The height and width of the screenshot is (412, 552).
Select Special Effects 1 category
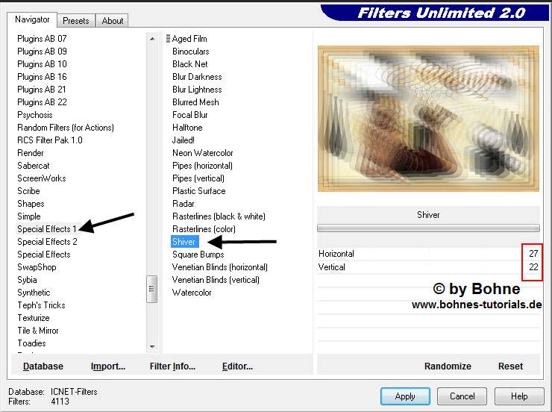point(47,229)
